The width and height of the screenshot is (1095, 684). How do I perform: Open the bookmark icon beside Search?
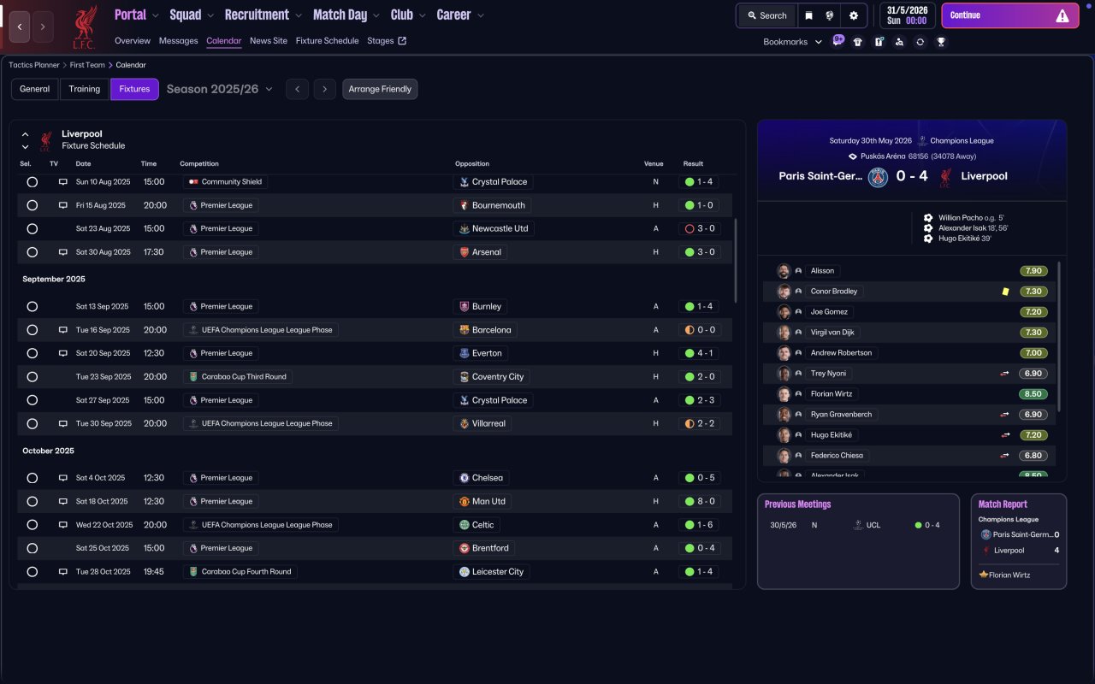808,15
